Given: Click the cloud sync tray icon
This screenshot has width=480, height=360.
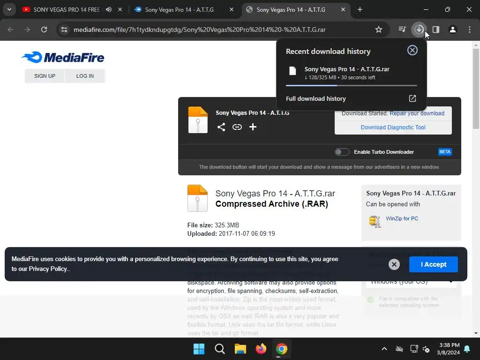Looking at the screenshot, I should [x=399, y=349].
